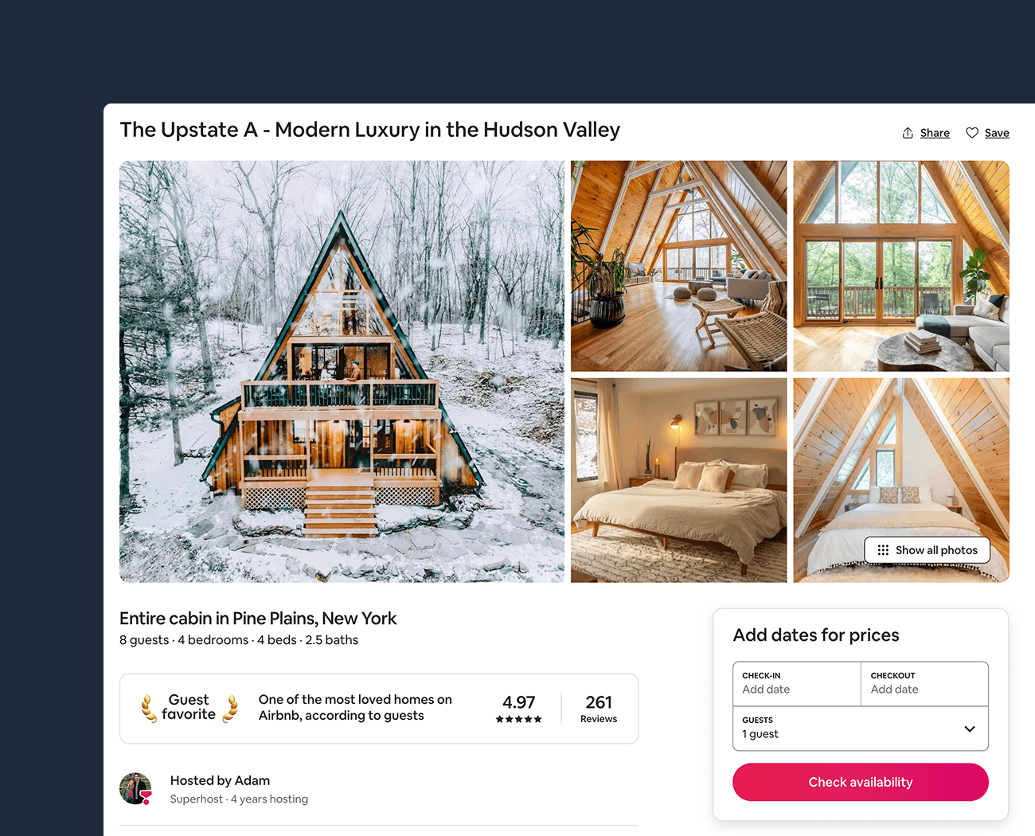Expand the Guests dropdown chevron

coord(970,729)
